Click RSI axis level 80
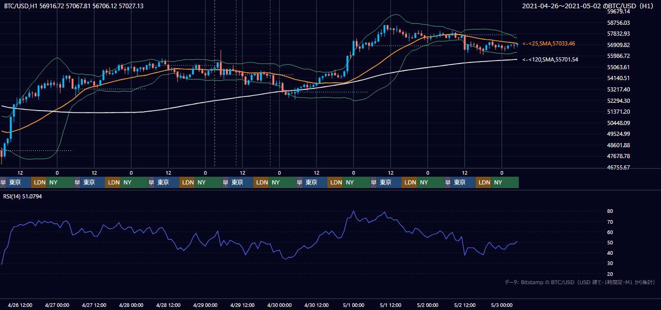661x310 pixels. point(610,211)
